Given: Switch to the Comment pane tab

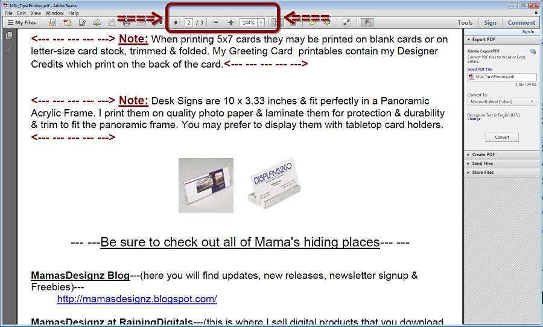Looking at the screenshot, I should pyautogui.click(x=521, y=22).
